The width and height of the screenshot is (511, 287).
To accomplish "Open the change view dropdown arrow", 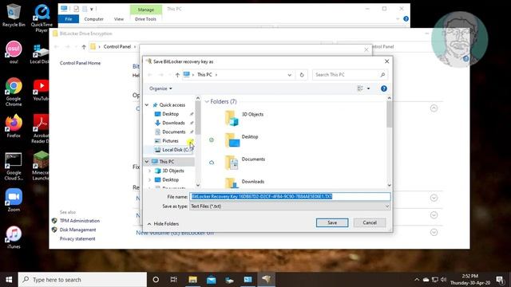I will tap(369, 88).
